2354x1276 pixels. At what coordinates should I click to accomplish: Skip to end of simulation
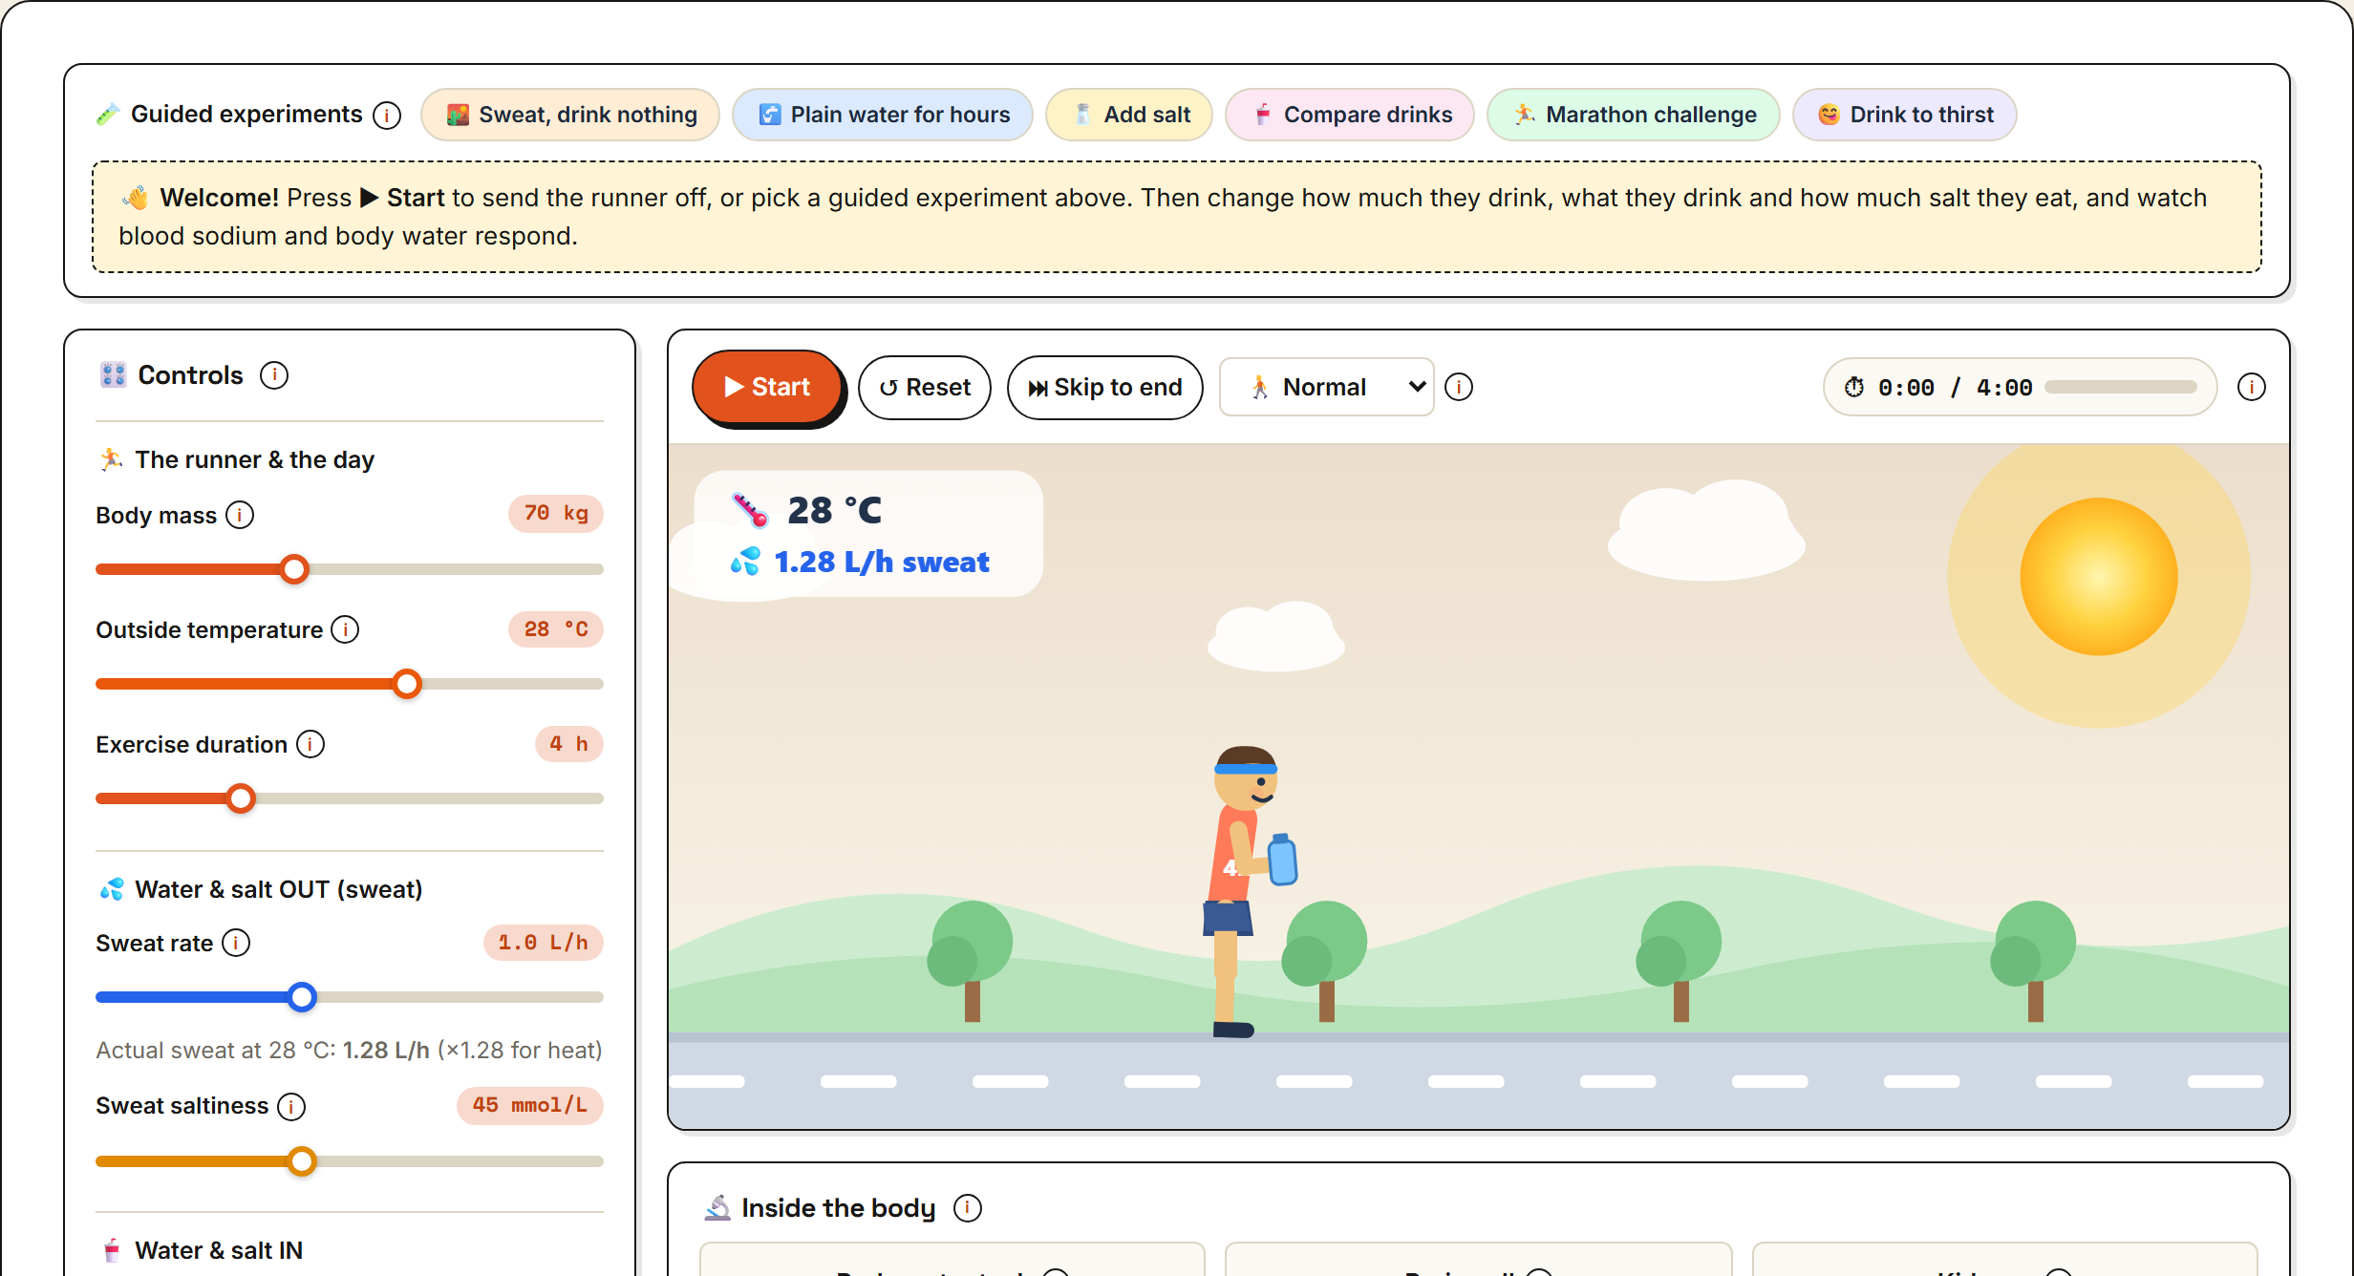[1105, 387]
